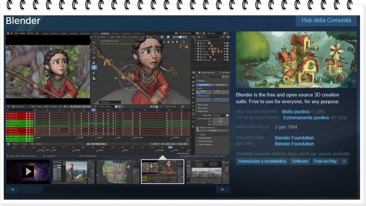Toggle the Camera eye icon in the outliner

tap(225, 51)
